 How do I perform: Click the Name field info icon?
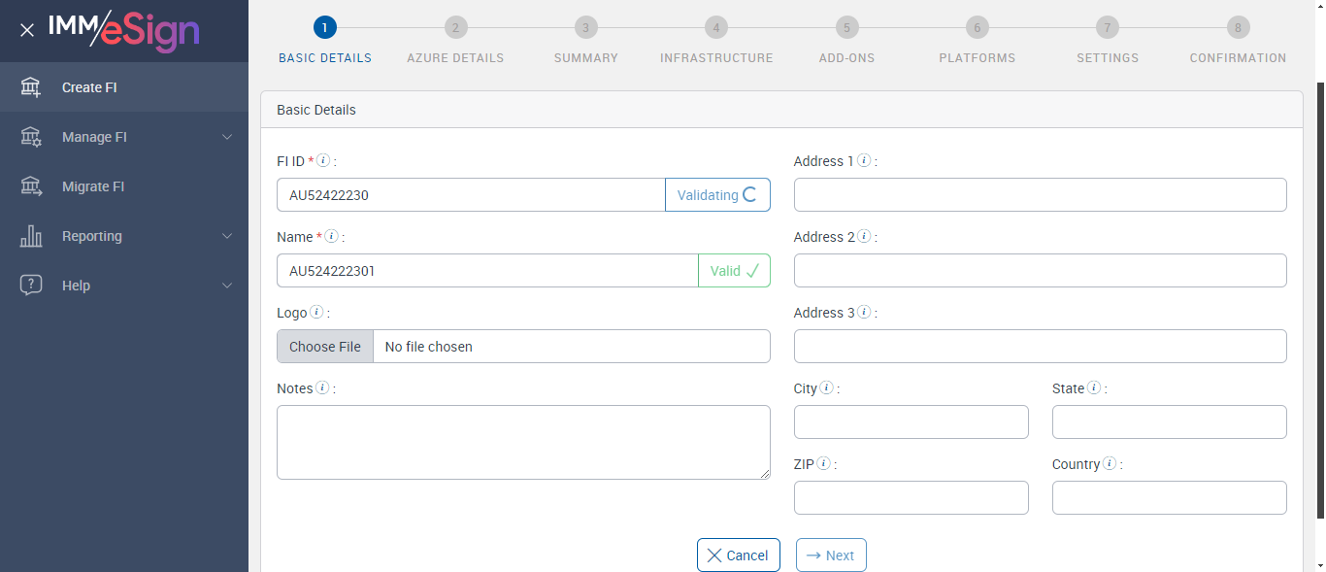point(332,237)
